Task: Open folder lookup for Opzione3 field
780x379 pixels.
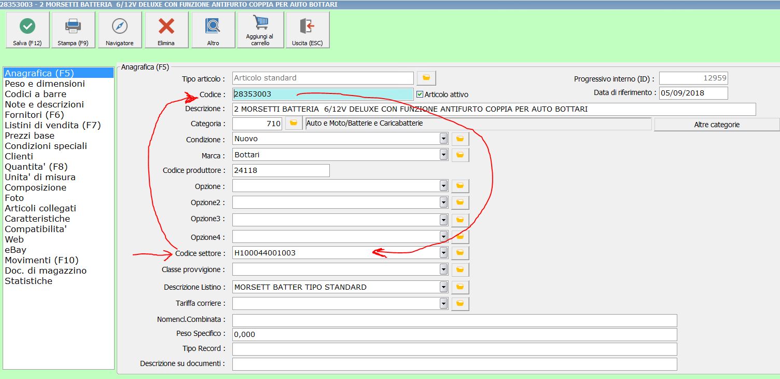Action: 460,220
